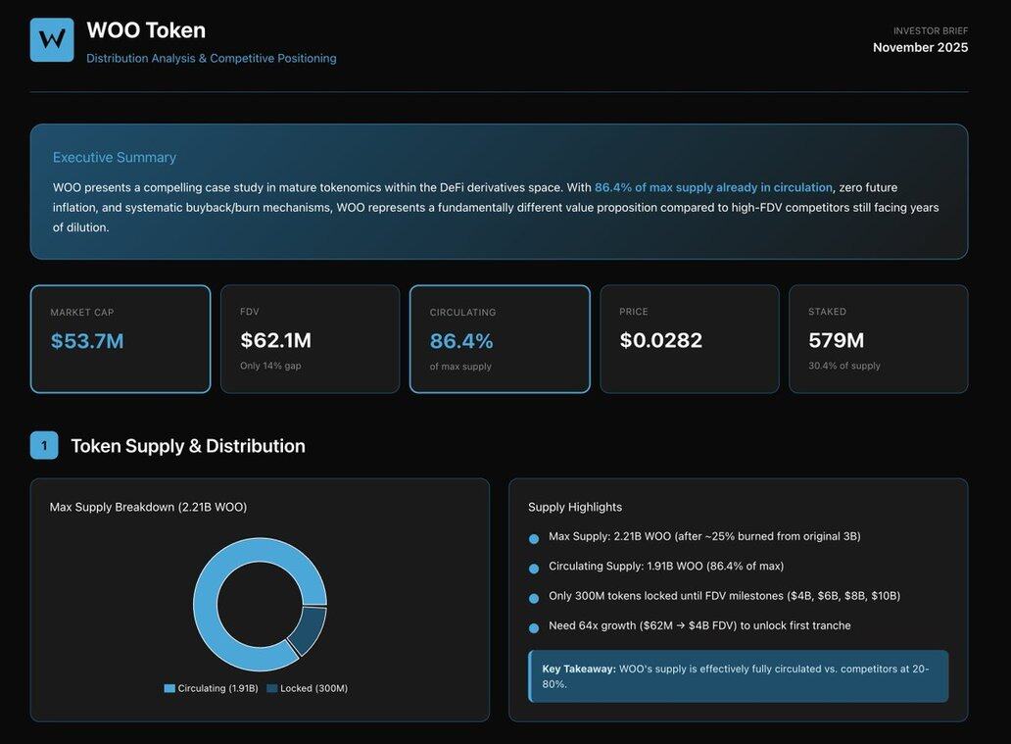The image size is (1011, 744).
Task: Click bullet beside Need 64x growth
Action: click(x=534, y=628)
